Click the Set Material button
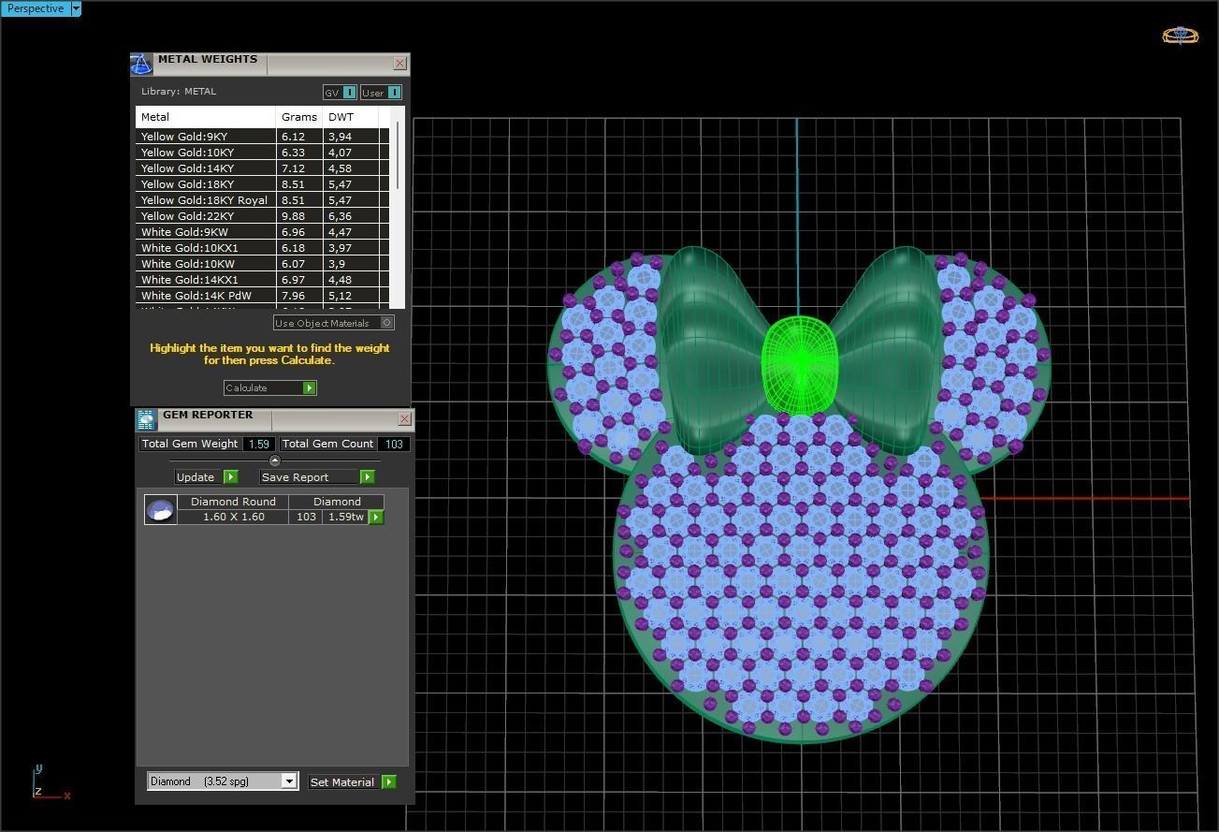1219x832 pixels. click(x=353, y=781)
